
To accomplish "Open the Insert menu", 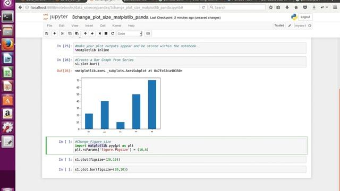I will (x=89, y=25).
